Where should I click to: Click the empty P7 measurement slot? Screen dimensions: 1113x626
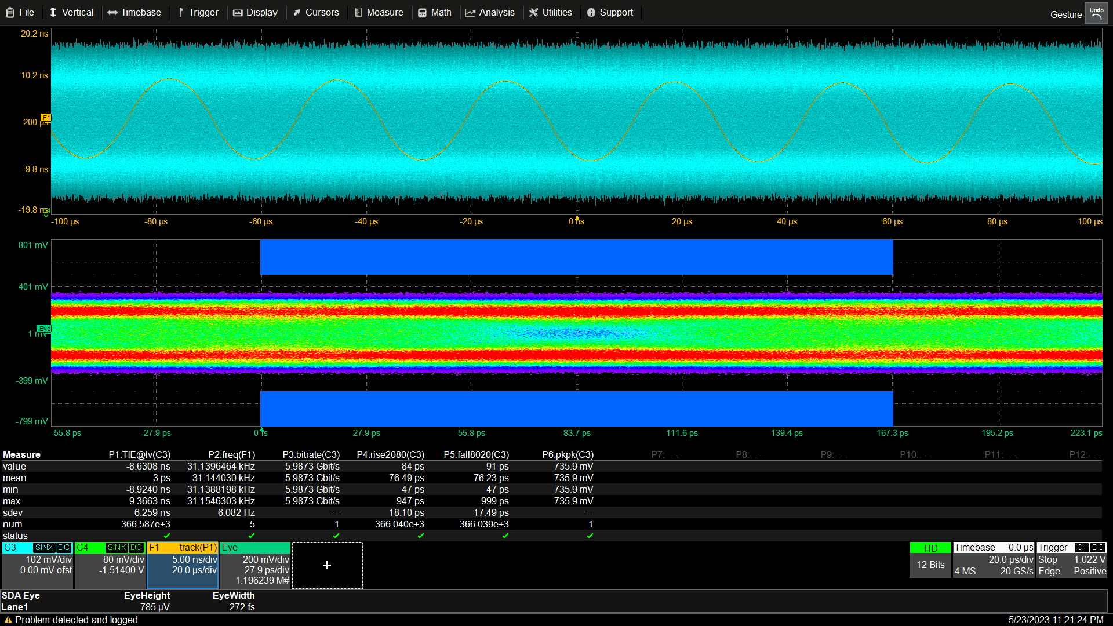(x=664, y=454)
